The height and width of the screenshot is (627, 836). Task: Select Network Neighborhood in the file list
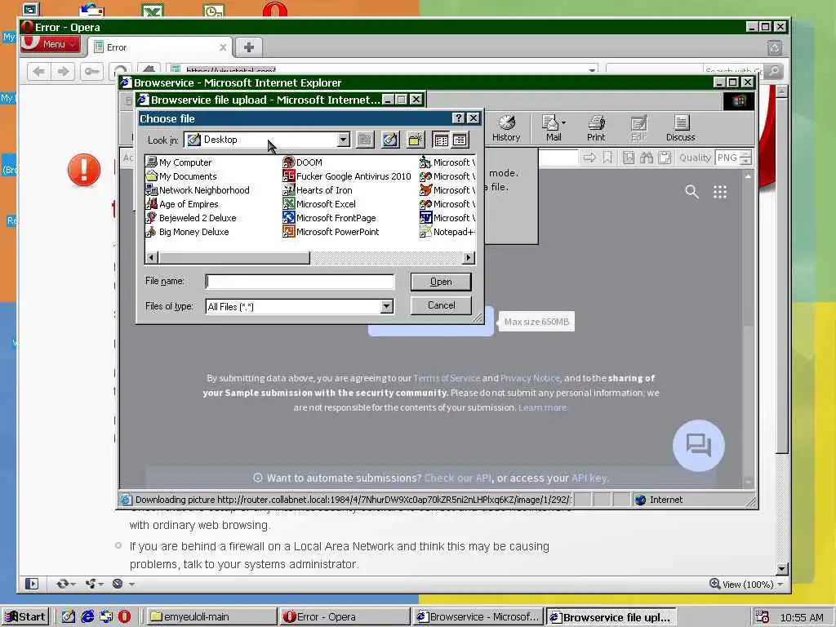click(198, 189)
